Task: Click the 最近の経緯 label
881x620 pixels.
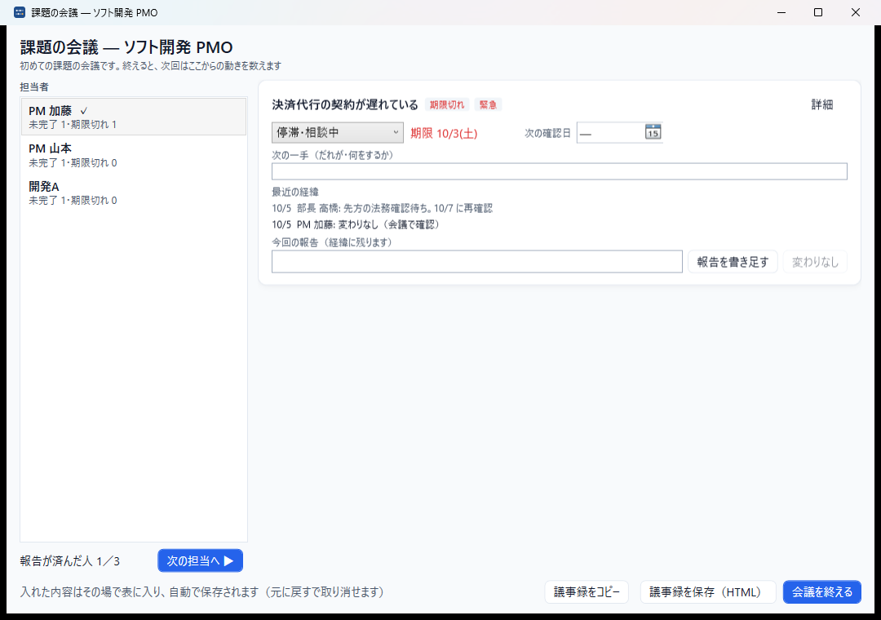Action: coord(295,192)
